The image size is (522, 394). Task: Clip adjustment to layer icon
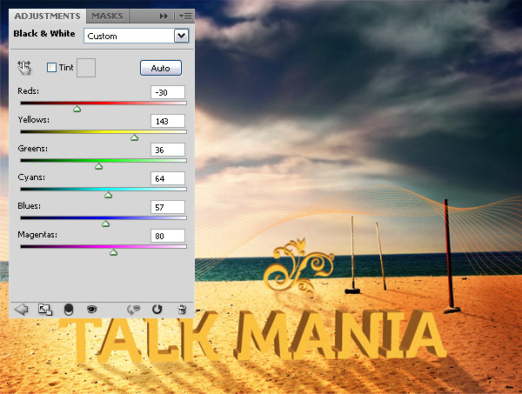(68, 310)
